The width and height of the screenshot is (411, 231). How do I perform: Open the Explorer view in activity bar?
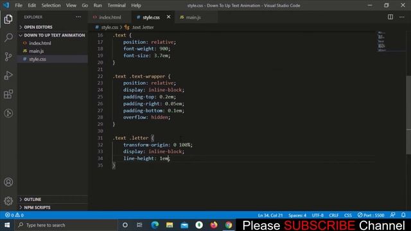[8, 19]
